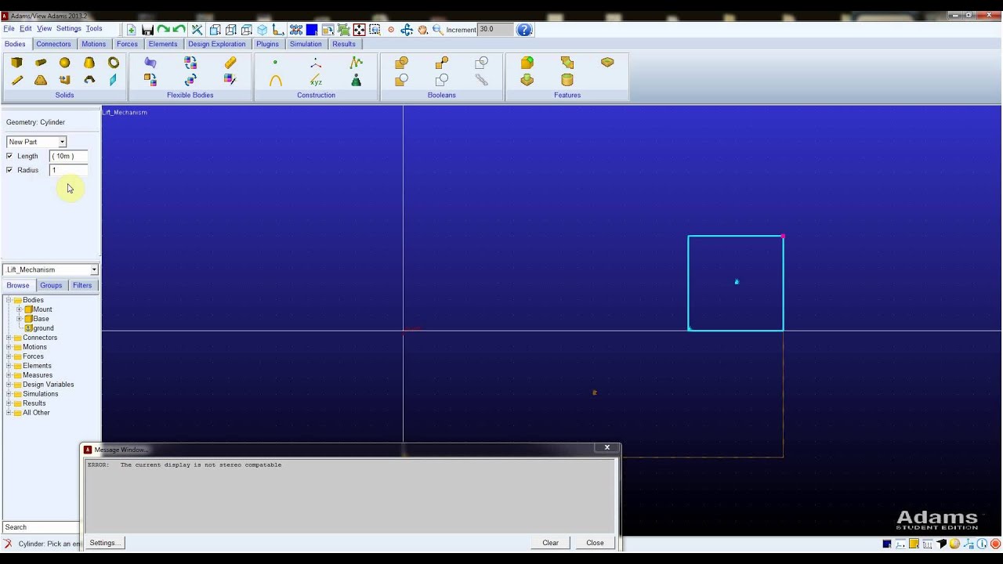Expand the Mount body node

19,309
